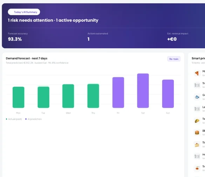
Task: Click the Re-train button
Action: click(x=174, y=59)
